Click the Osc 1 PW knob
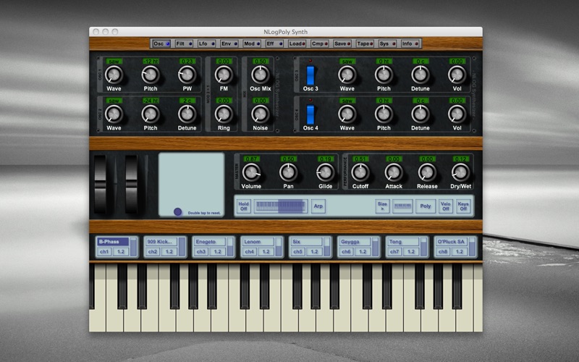Screen dimensions: 579x362 (x=187, y=75)
